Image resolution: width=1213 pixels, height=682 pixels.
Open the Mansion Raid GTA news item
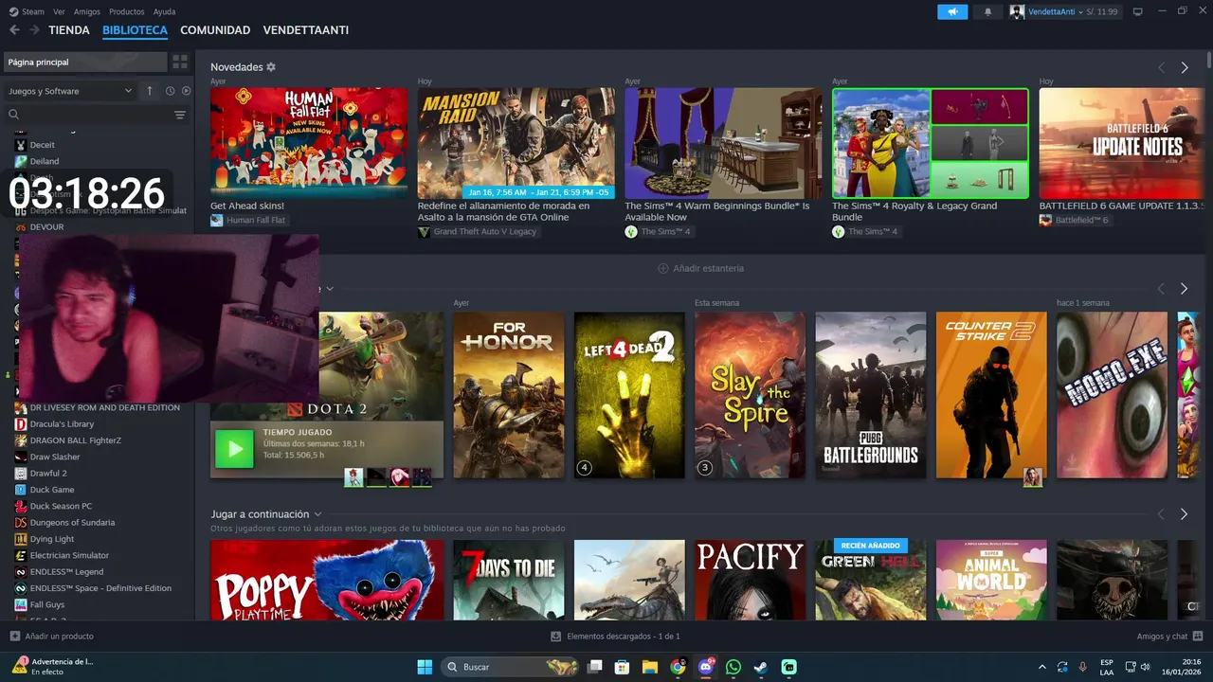pyautogui.click(x=516, y=143)
